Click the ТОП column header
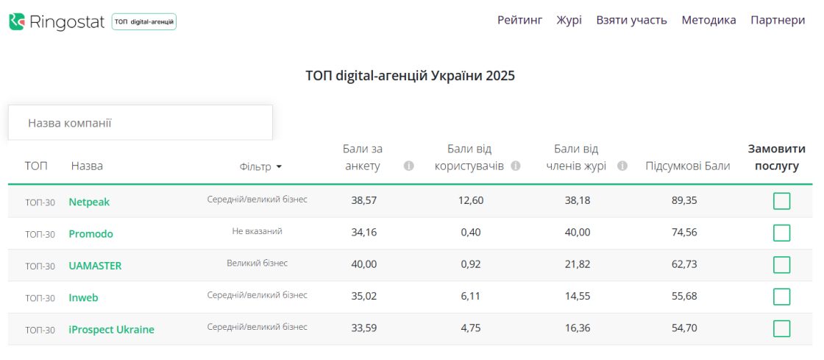This screenshot has height=360, width=824. pos(36,166)
